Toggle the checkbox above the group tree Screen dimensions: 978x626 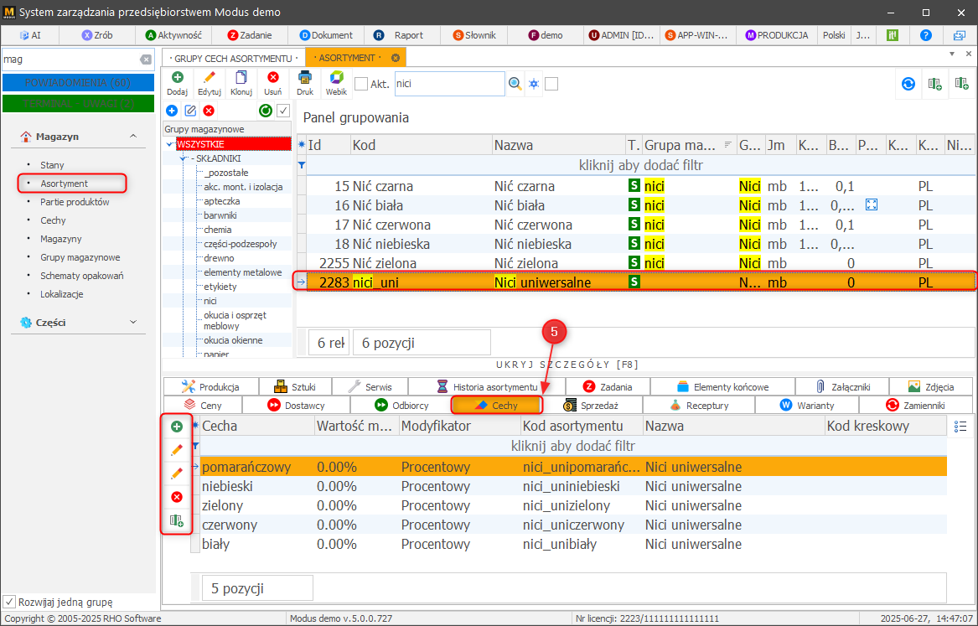(283, 111)
